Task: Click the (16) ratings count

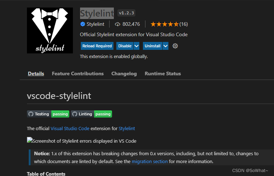Action: coord(184,24)
